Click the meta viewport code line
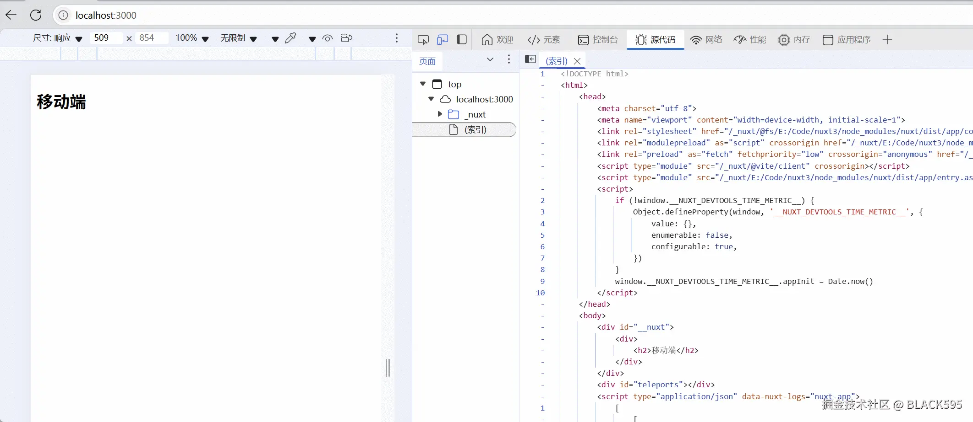 pos(751,120)
